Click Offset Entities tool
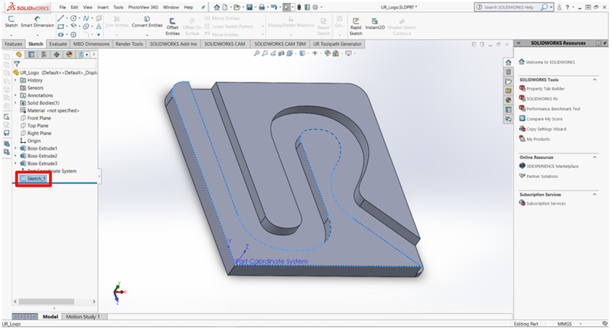Image resolution: width=612 pixels, height=330 pixels. [172, 27]
